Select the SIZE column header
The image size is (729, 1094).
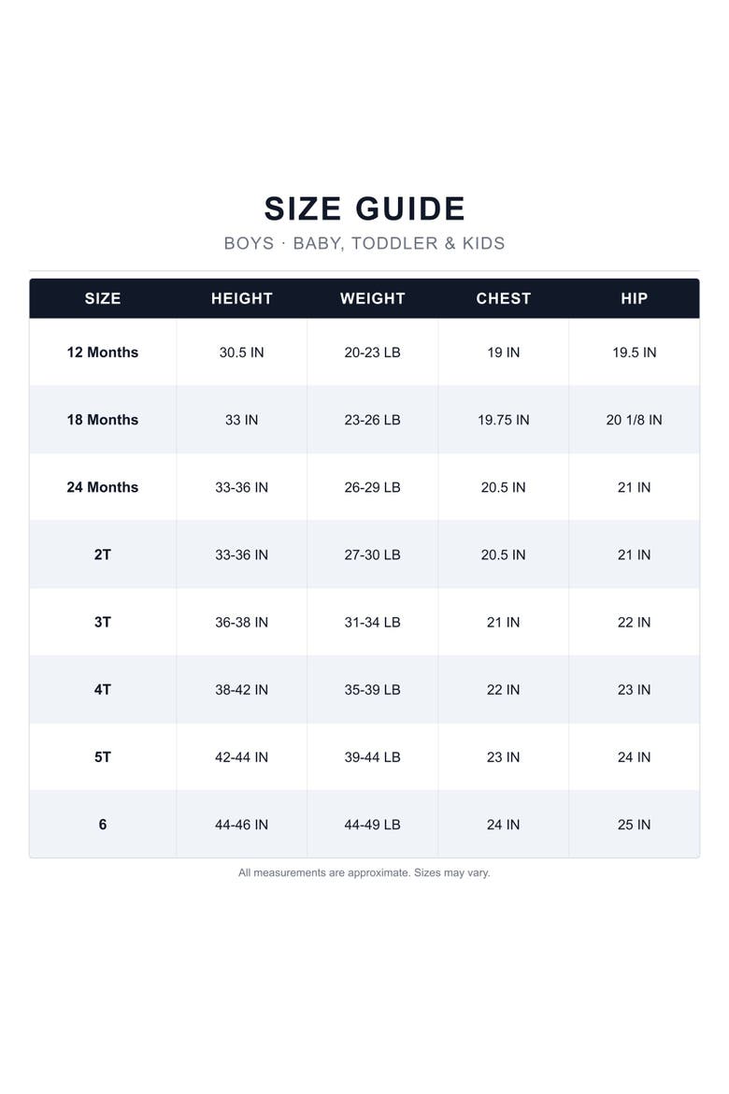click(x=103, y=298)
